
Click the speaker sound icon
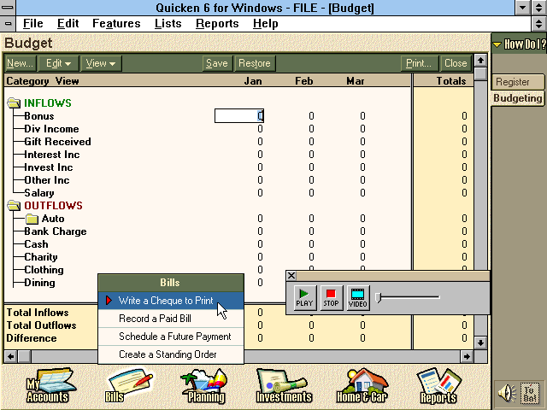click(x=507, y=393)
